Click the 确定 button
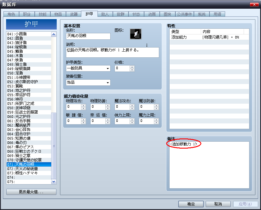 coord(191,204)
